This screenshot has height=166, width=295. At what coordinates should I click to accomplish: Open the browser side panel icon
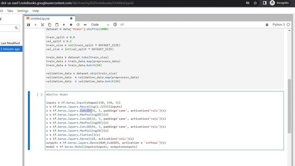tap(265, 3)
